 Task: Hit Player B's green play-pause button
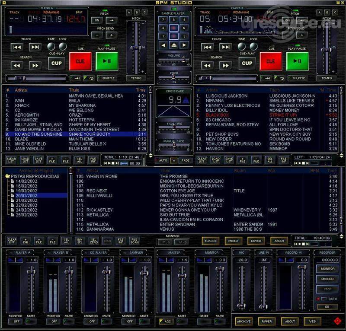pyautogui.click(x=297, y=61)
